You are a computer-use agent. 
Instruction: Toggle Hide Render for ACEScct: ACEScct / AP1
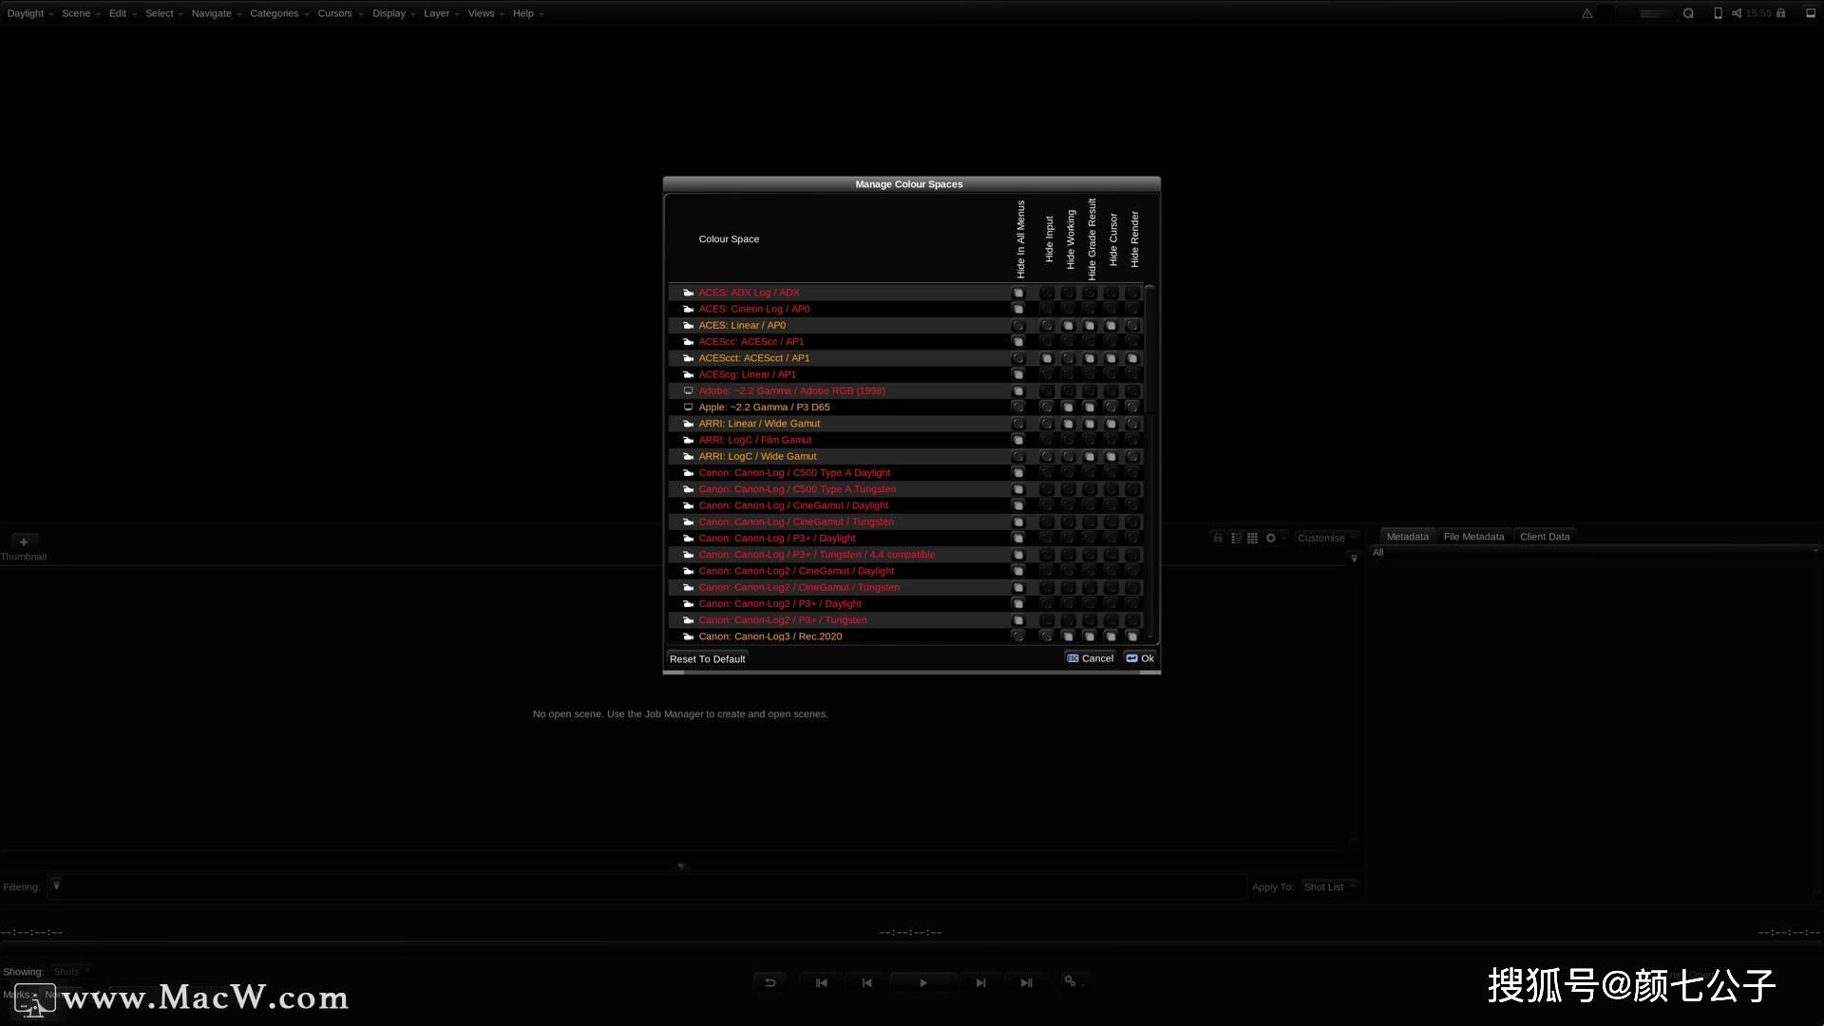(1132, 358)
